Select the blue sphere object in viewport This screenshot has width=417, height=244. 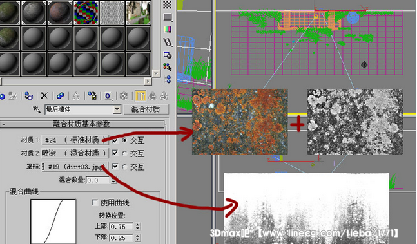point(353,17)
